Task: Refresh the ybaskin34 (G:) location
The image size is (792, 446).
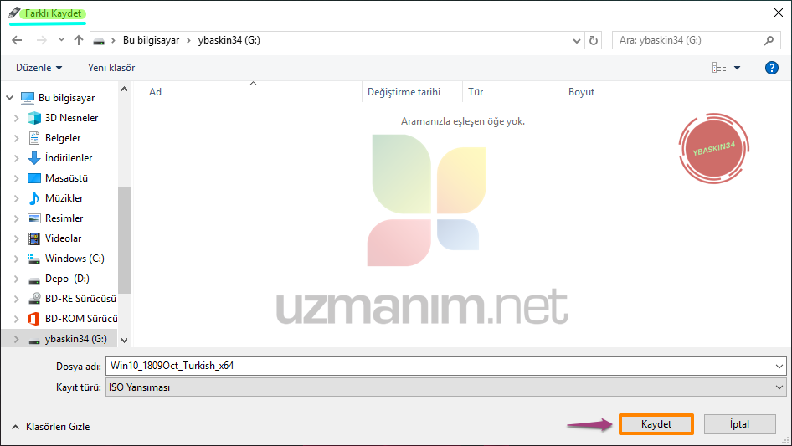Action: (594, 40)
